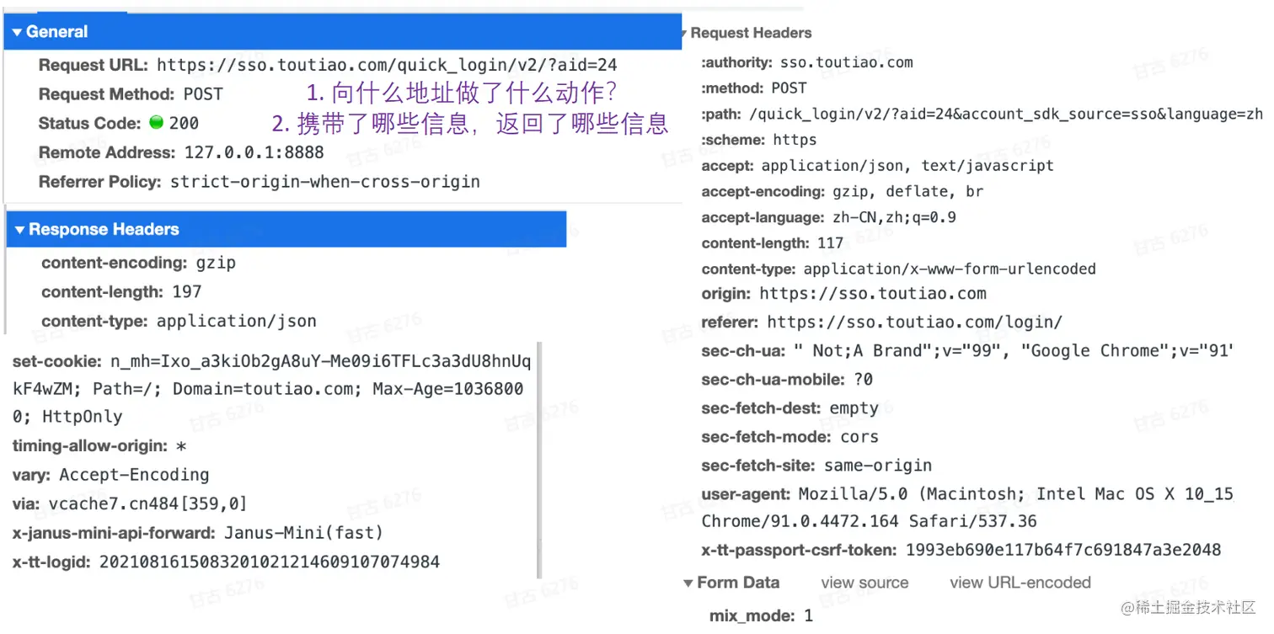The image size is (1274, 634).
Task: Collapse the Form Data section
Action: coord(688,583)
